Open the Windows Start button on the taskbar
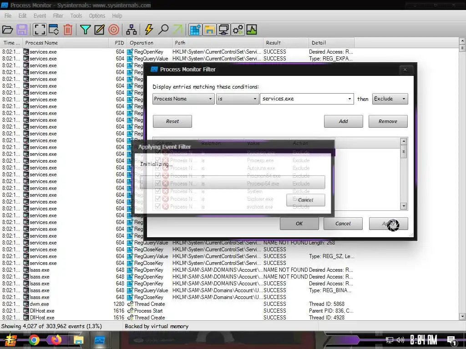Image resolution: width=466 pixels, height=349 pixels. [x=11, y=340]
